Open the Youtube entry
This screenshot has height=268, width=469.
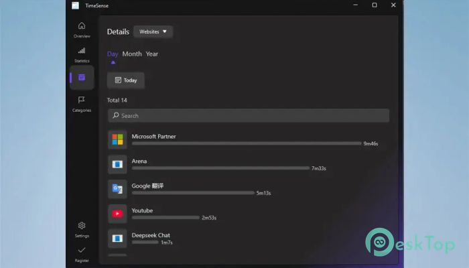click(249, 214)
